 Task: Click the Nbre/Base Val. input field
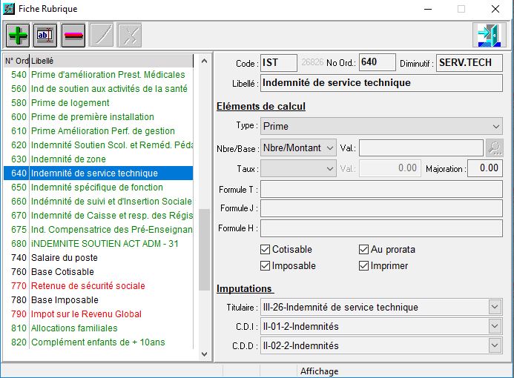[x=421, y=148]
